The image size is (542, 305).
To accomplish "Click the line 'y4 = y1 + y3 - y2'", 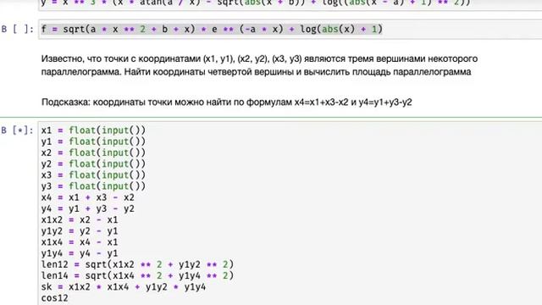I will [88, 208].
